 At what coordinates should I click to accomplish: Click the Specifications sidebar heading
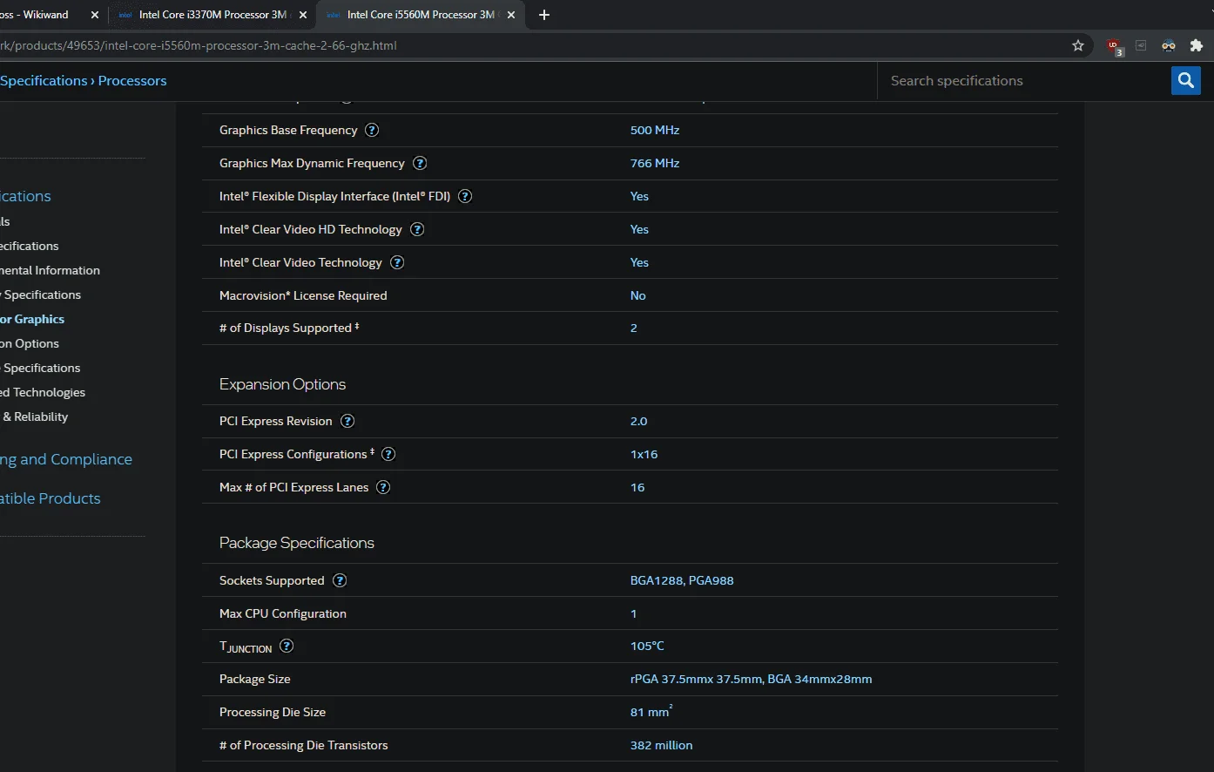coord(25,196)
